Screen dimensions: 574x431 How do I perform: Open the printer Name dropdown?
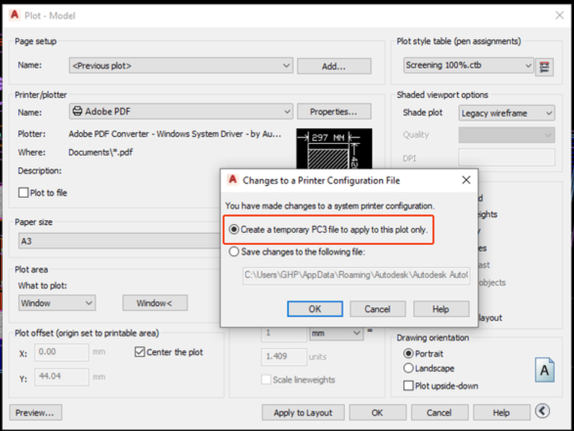[287, 111]
